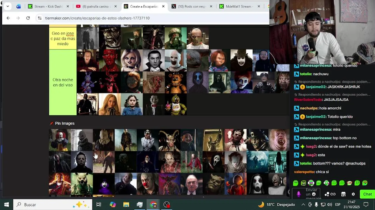Open the Windows Start menu
Viewport: 375px width, 210px height.
tap(6, 204)
